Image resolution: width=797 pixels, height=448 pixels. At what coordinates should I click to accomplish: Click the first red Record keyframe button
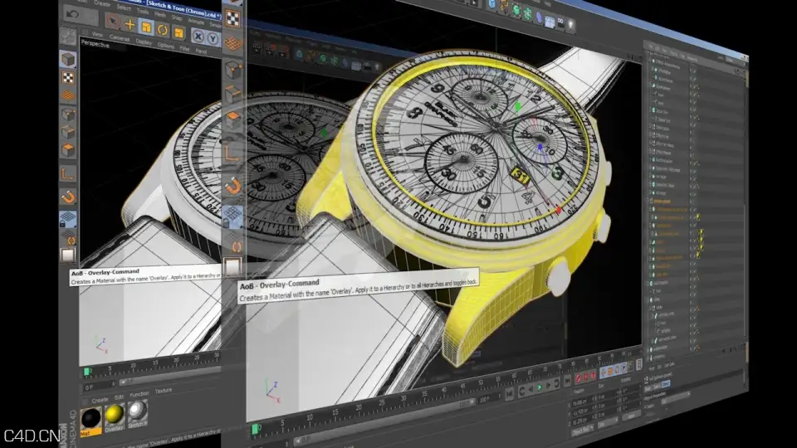pyautogui.click(x=578, y=378)
